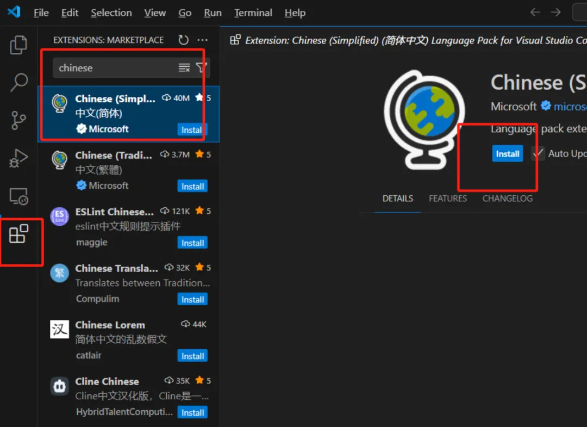Clear the extensions search results

pos(184,68)
